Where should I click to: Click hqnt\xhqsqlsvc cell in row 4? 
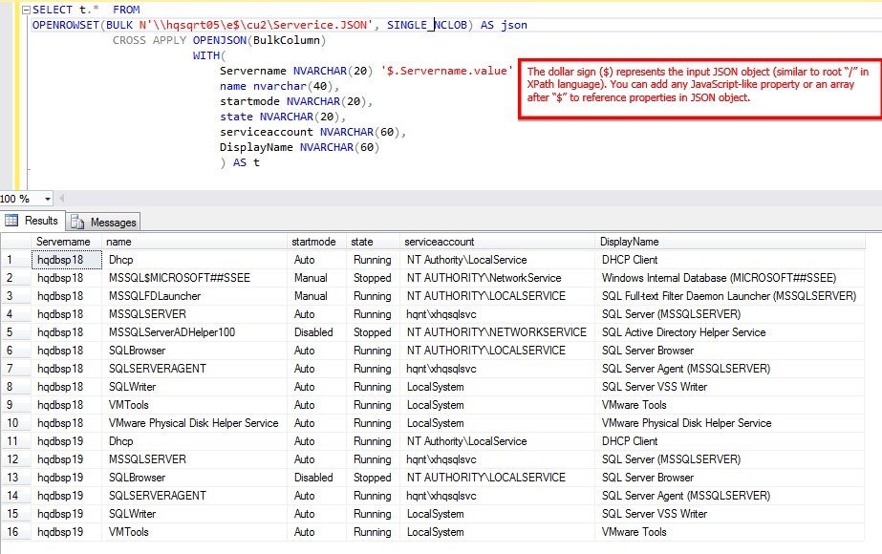point(497,314)
